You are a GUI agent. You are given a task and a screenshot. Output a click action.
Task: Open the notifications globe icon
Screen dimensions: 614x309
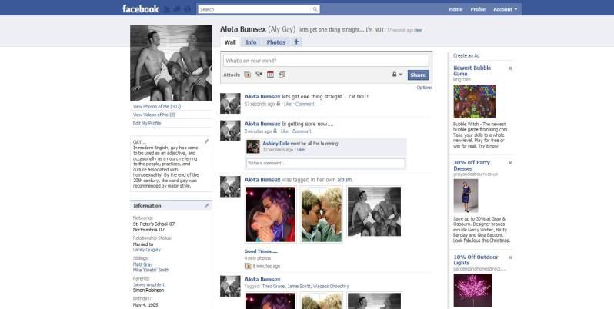[187, 9]
